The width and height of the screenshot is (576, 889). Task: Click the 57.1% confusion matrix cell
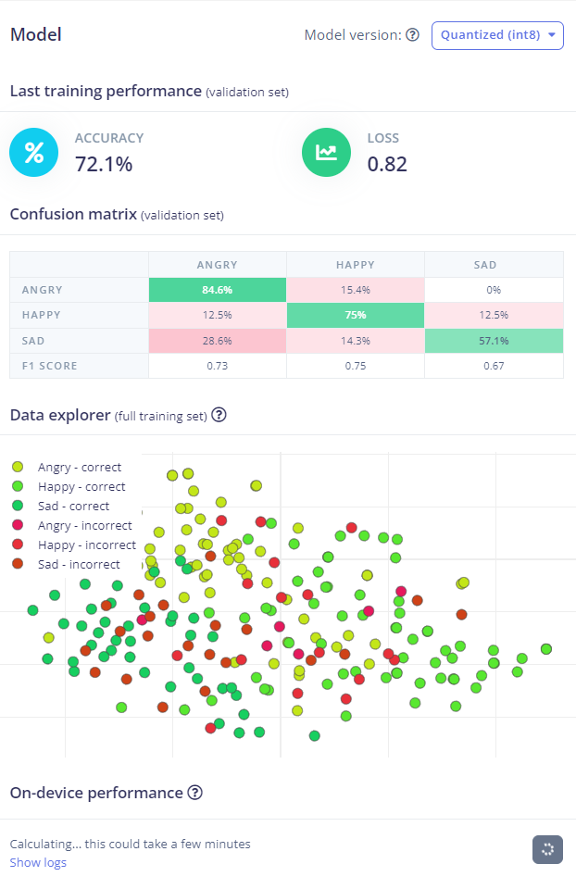[x=494, y=341]
